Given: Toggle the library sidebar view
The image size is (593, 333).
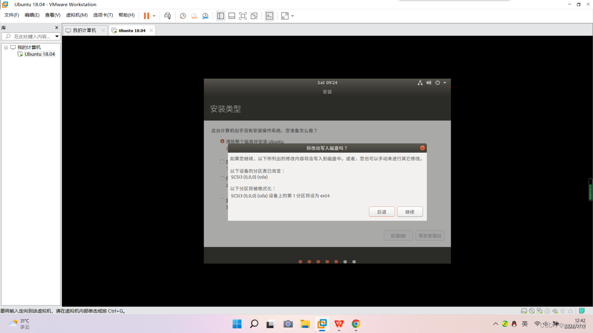Looking at the screenshot, I should pos(220,16).
